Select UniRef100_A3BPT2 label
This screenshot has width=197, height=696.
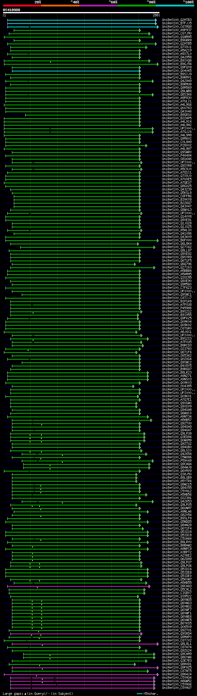pos(177,552)
